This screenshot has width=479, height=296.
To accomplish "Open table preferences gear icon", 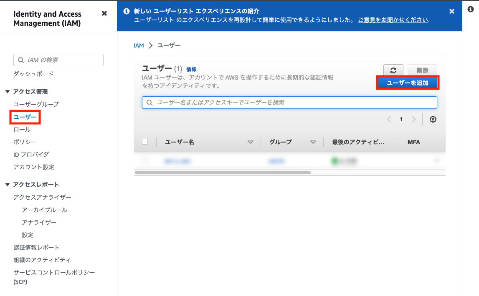I will coord(433,119).
